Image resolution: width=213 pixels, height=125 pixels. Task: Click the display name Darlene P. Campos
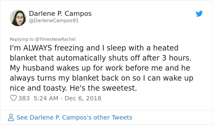60,14
